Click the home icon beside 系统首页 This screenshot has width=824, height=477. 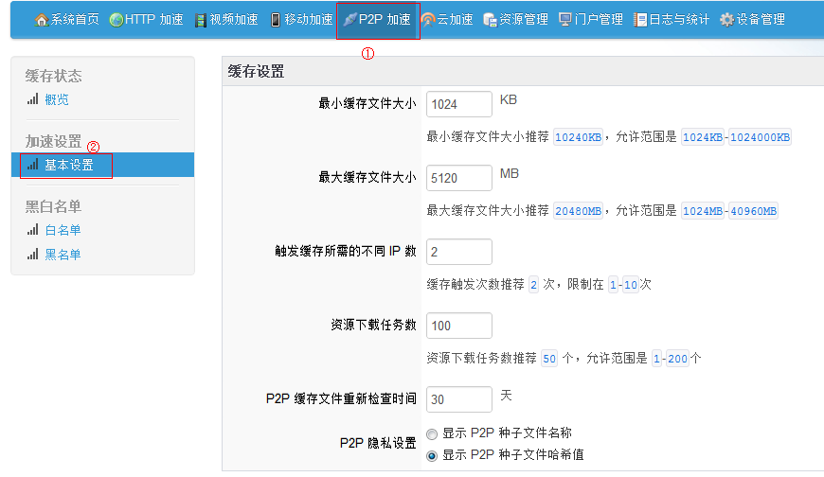[41, 20]
